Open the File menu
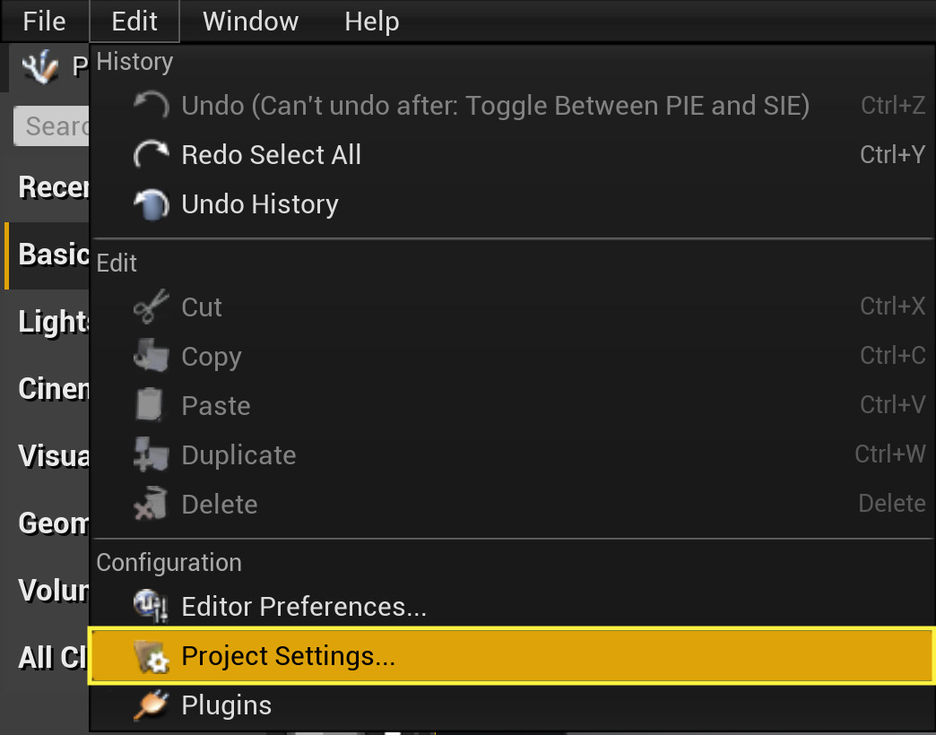This screenshot has height=735, width=936. tap(44, 21)
